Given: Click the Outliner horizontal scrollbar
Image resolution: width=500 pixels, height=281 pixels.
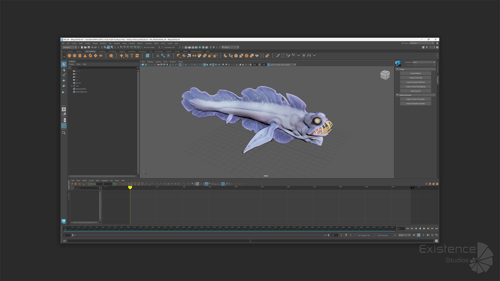Looking at the screenshot, I should pyautogui.click(x=103, y=176).
